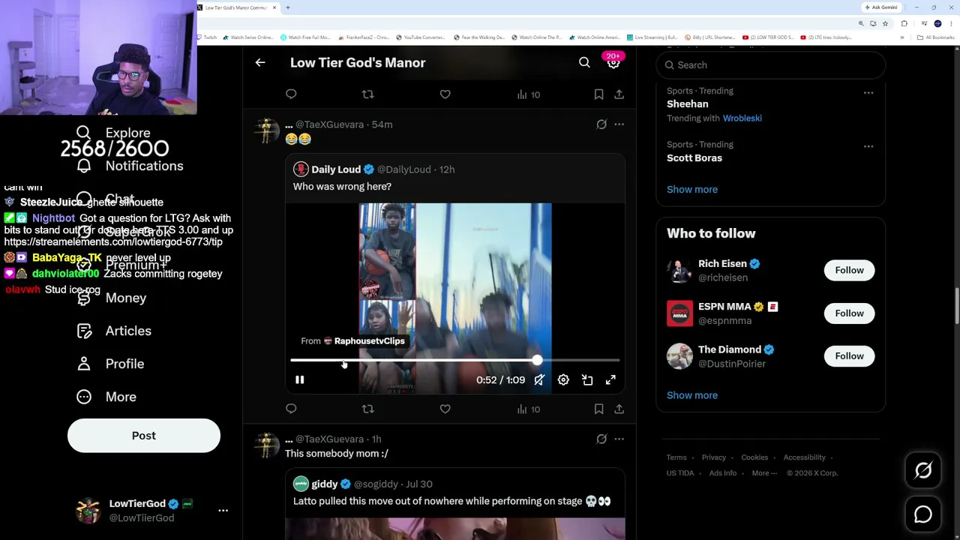Viewport: 960px width, 540px height.
Task: Open video playback settings gear
Action: pos(563,380)
